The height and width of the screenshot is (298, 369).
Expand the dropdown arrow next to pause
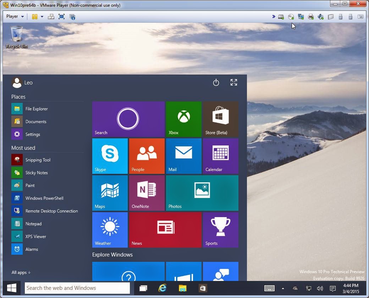click(x=42, y=16)
